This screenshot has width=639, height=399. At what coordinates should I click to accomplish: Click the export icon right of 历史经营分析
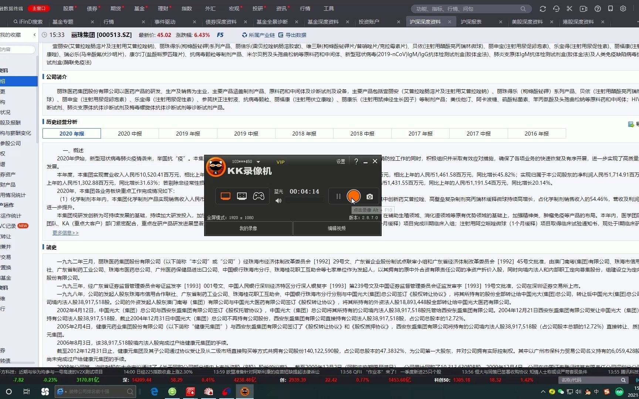631,124
